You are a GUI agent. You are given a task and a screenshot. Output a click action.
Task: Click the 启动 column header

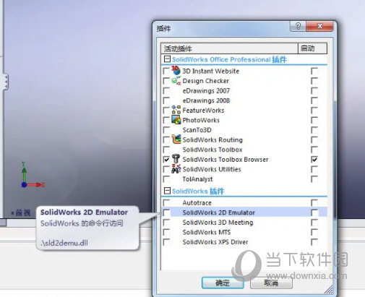point(312,48)
